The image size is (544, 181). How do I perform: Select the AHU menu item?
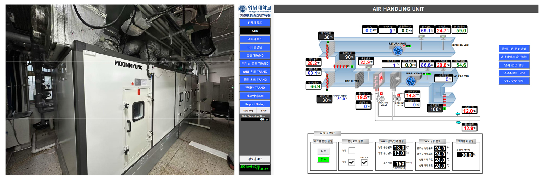click(255, 31)
